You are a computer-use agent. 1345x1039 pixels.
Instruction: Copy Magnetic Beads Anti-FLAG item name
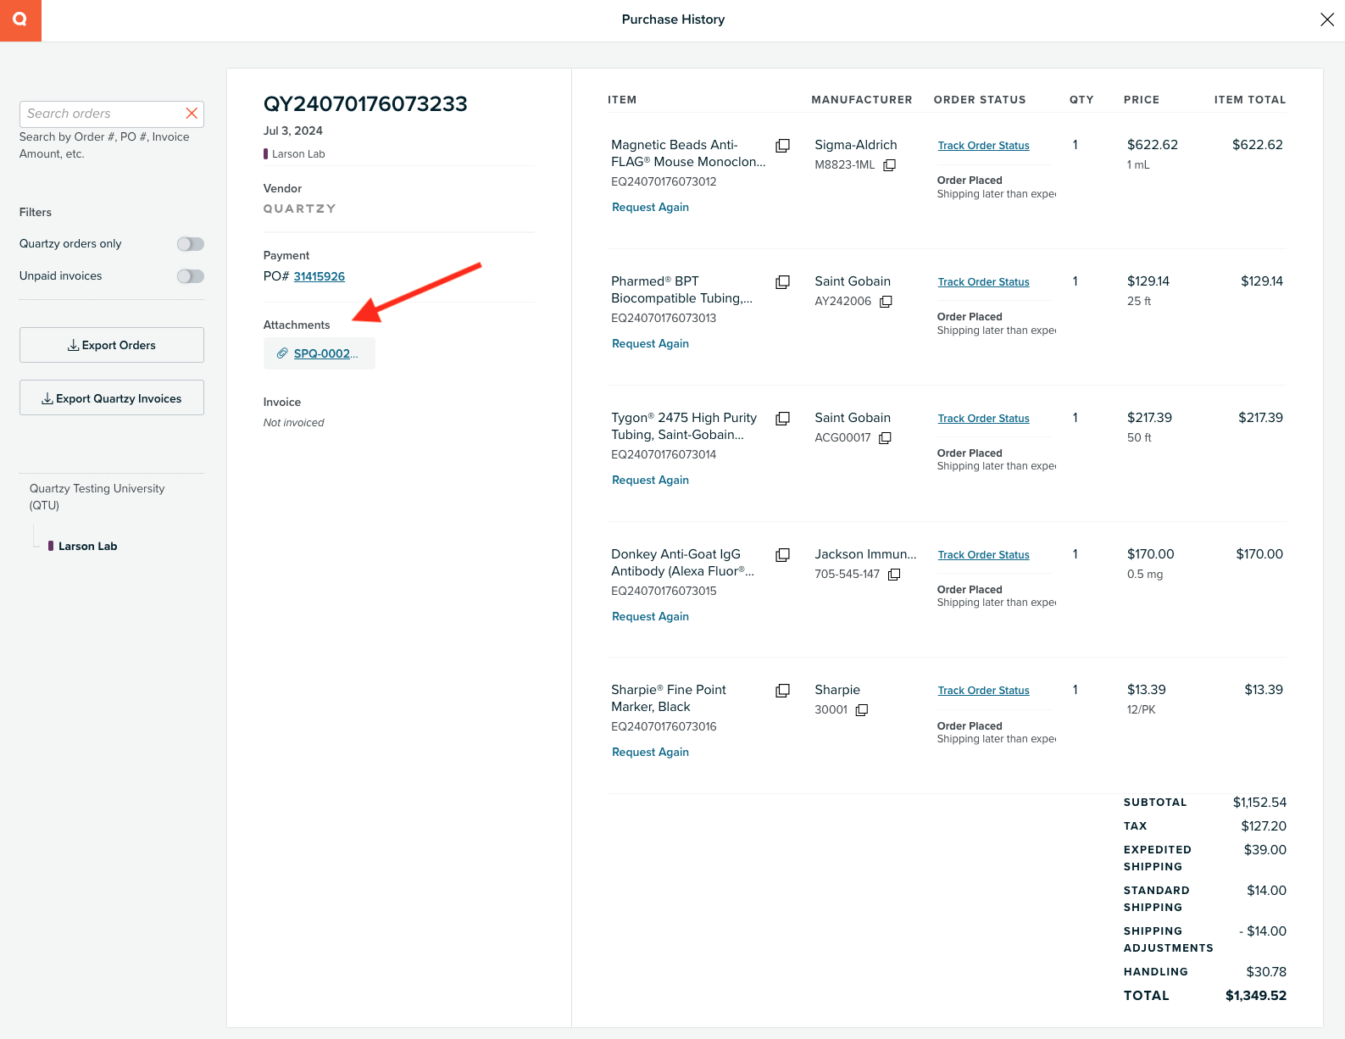coord(783,146)
